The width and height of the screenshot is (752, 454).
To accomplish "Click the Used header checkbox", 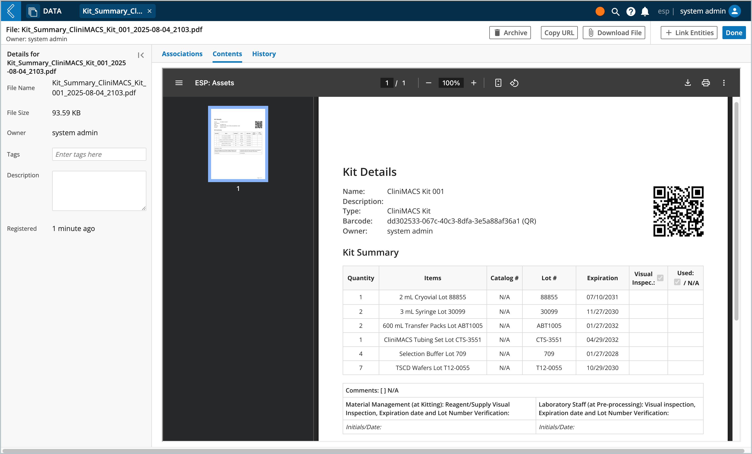I will [x=677, y=282].
